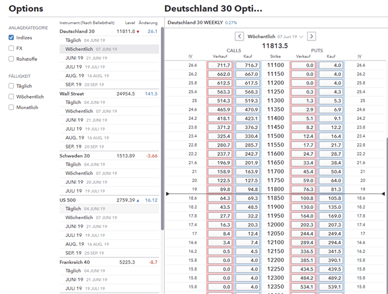This screenshot has height=294, width=388.
Task: Select Deutschland 30 instrument row
Action: coord(109,31)
